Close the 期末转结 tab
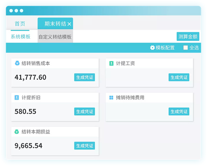Image resolution: width=207 pixels, height=166 pixels. click(x=69, y=24)
